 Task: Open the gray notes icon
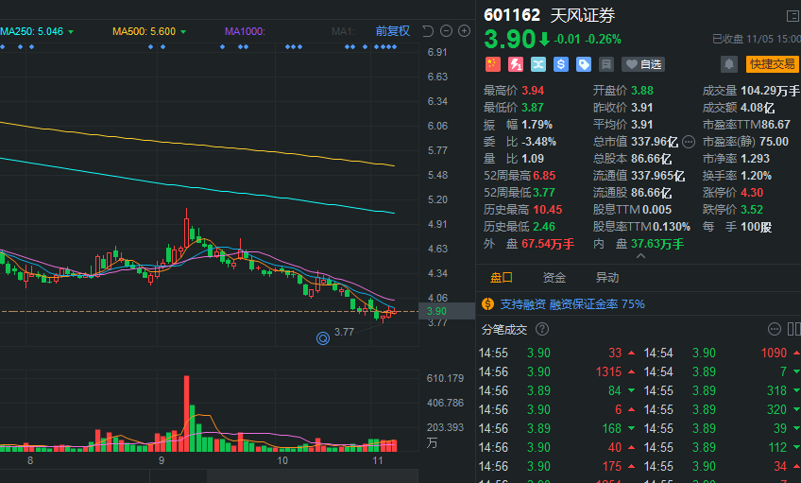coord(606,64)
